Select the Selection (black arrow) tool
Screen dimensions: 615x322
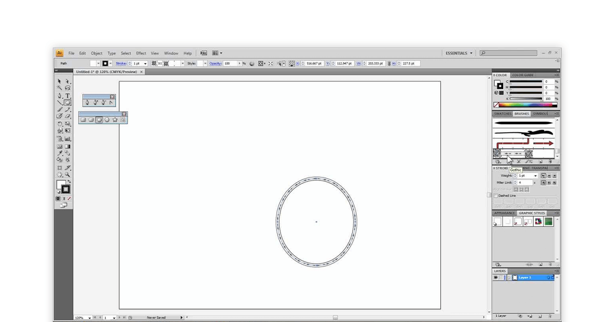pos(59,81)
